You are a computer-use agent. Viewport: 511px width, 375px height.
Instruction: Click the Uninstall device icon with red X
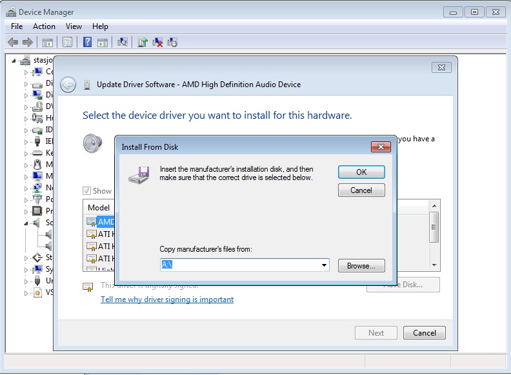click(x=157, y=42)
